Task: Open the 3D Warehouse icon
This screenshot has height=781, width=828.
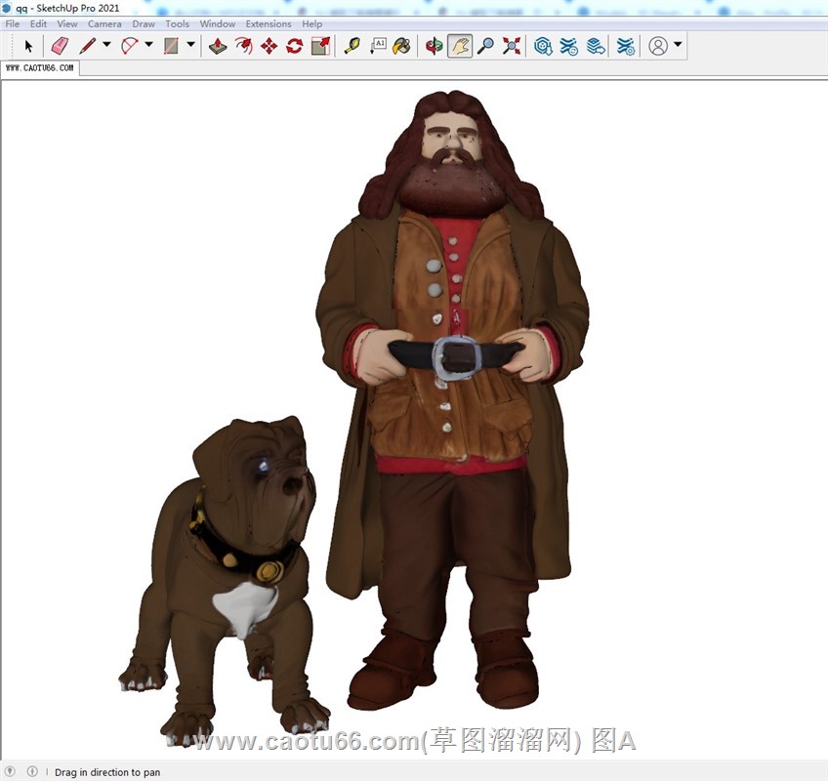Action: pyautogui.click(x=543, y=46)
